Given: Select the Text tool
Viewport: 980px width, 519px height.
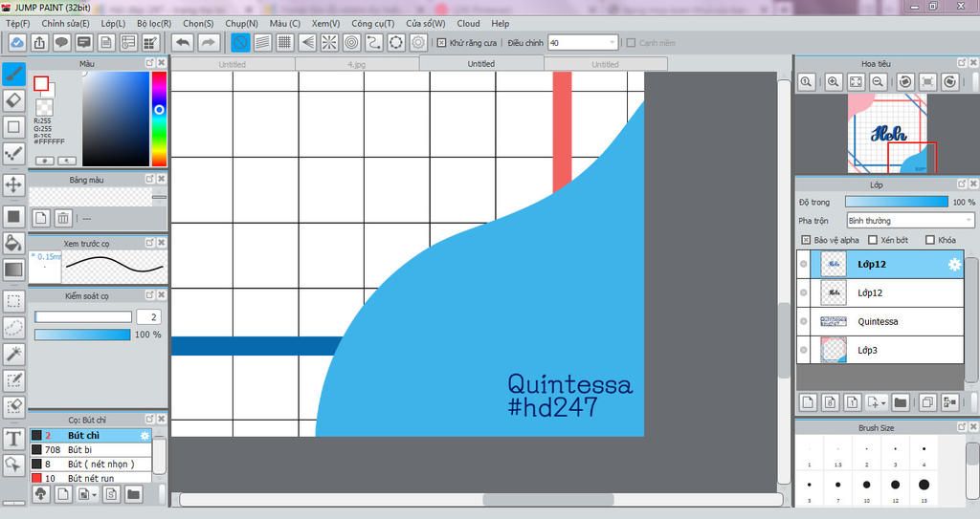Looking at the screenshot, I should click(x=13, y=439).
